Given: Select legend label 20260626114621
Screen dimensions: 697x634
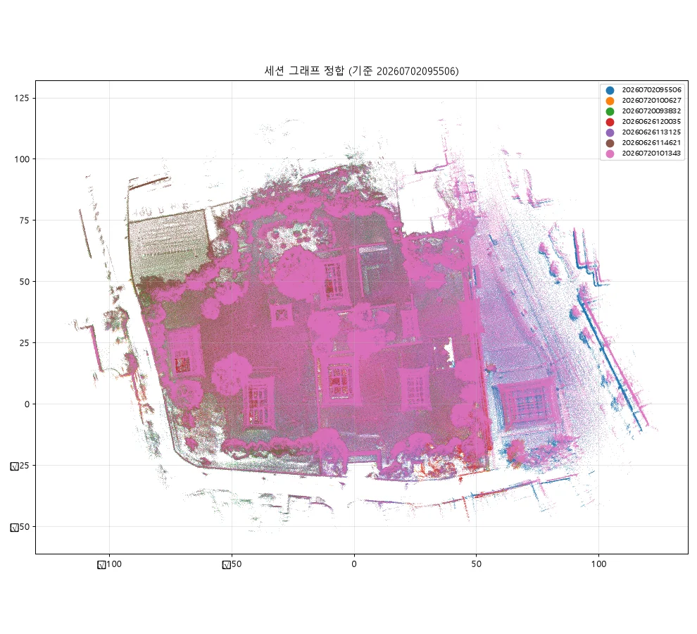Looking at the screenshot, I should coord(651,143).
